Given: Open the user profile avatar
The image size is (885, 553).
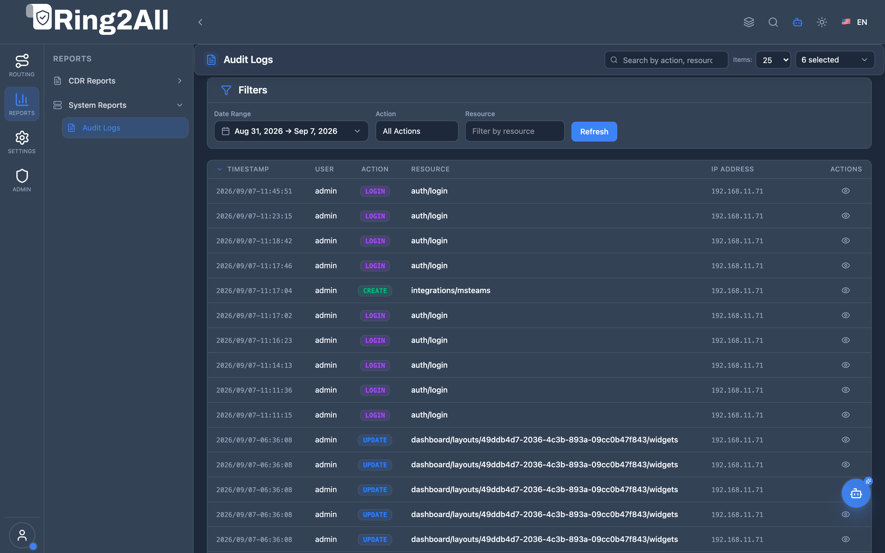Looking at the screenshot, I should (x=22, y=535).
